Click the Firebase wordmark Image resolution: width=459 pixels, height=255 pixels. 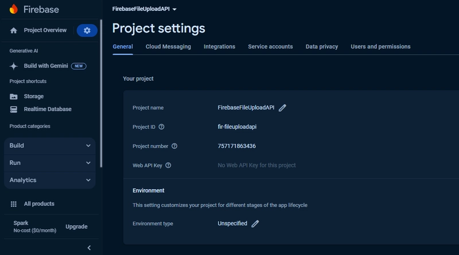(41, 10)
